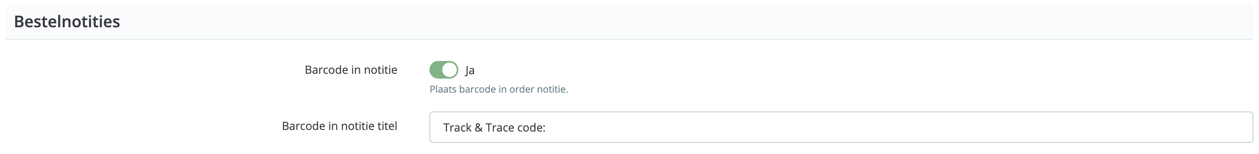The image size is (1259, 154).
Task: Click the word Plaats in the help text
Action: tap(443, 89)
